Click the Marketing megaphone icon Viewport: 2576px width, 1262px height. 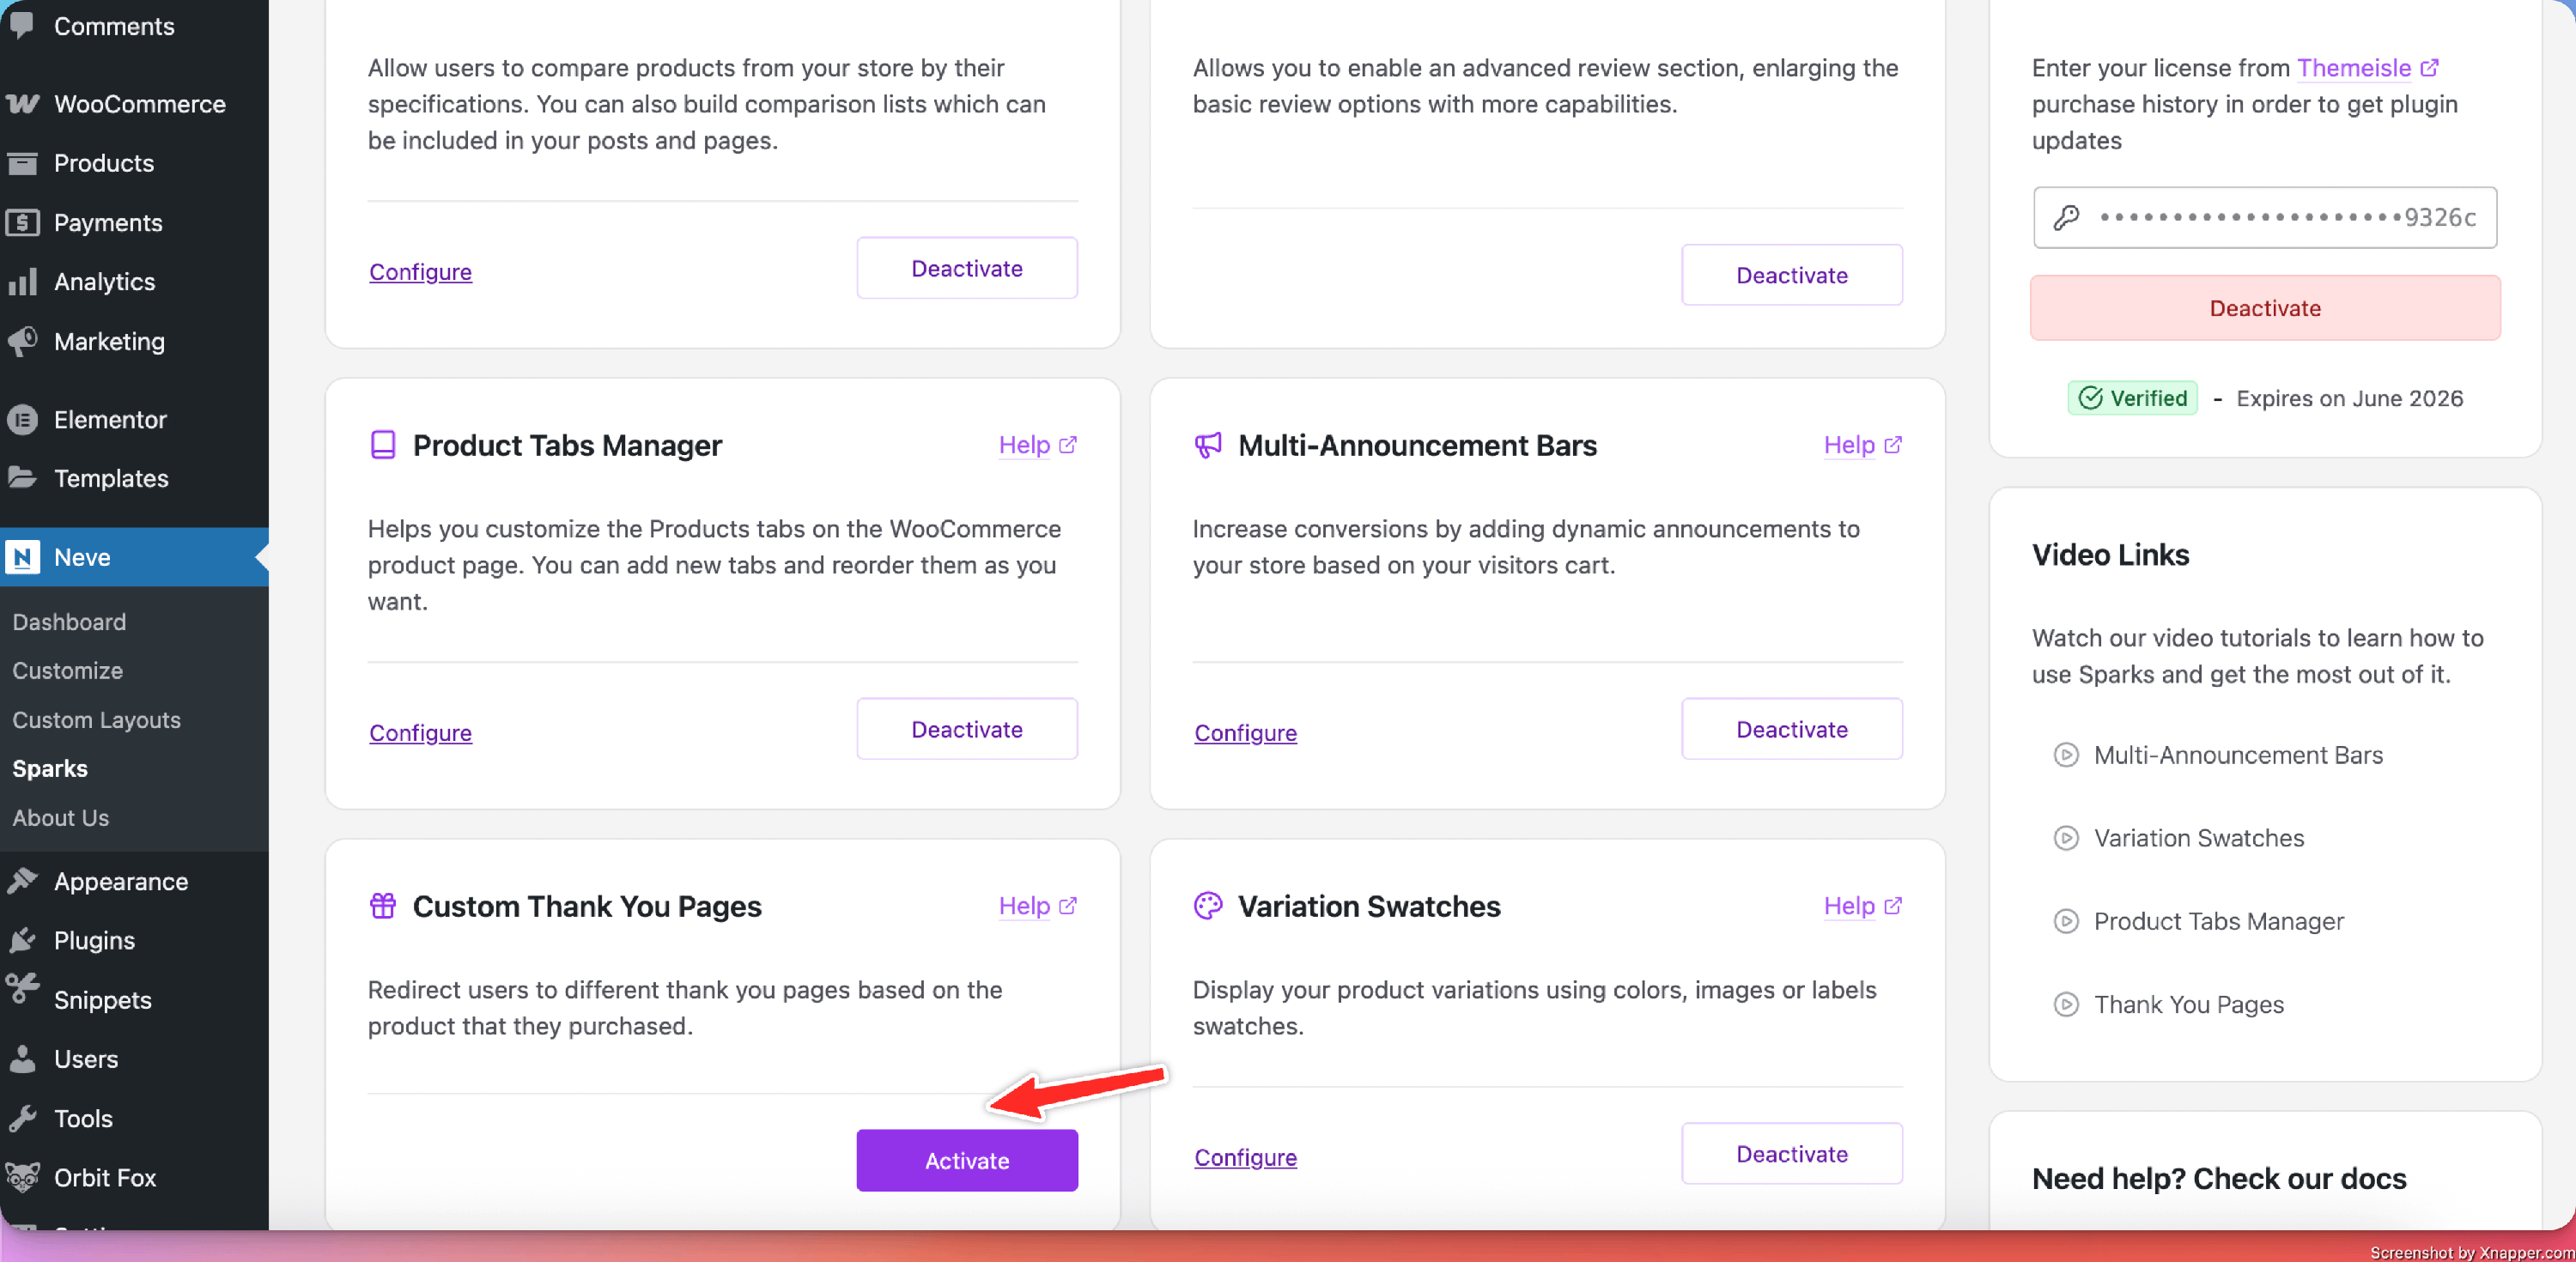tap(22, 341)
